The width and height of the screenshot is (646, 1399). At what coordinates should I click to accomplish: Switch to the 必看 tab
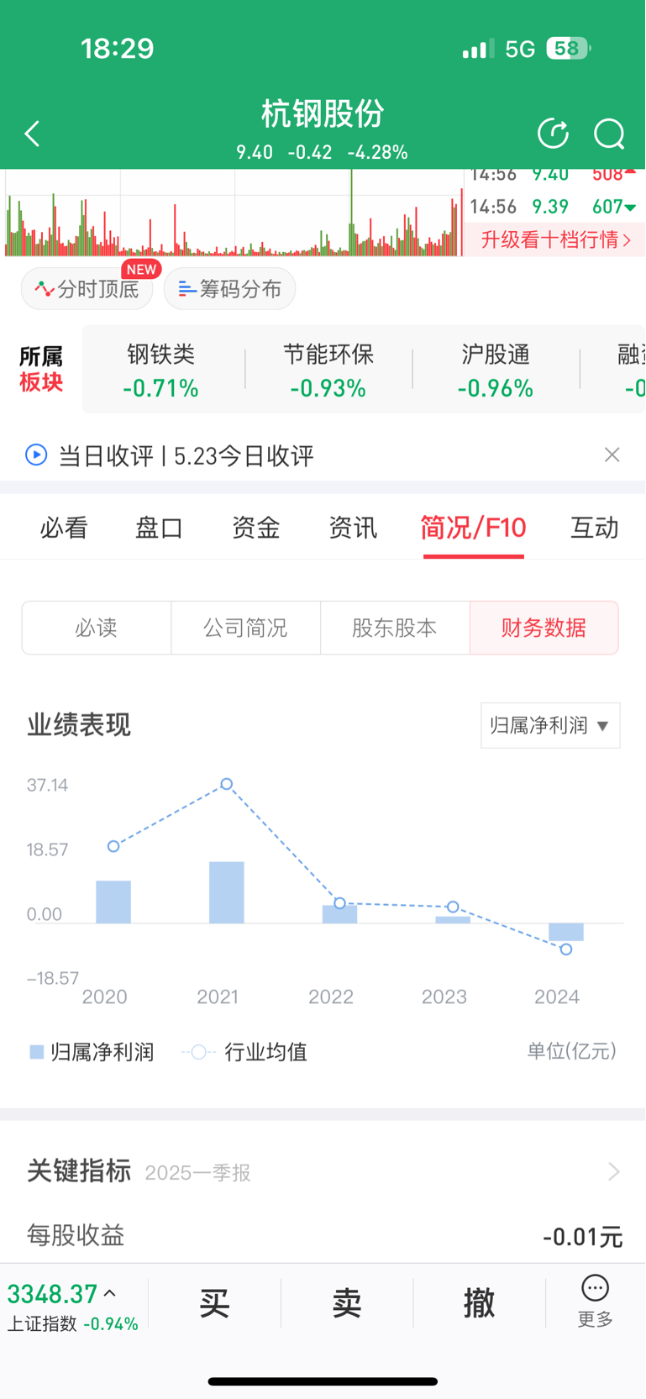(x=64, y=528)
